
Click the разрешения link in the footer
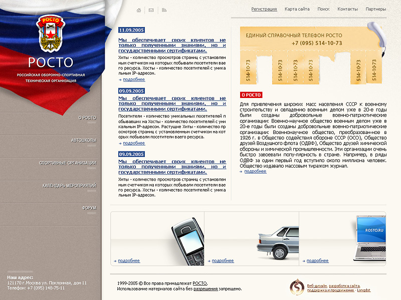point(206,289)
